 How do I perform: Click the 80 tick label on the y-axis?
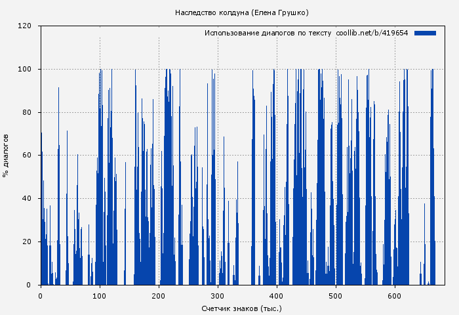click(x=27, y=112)
